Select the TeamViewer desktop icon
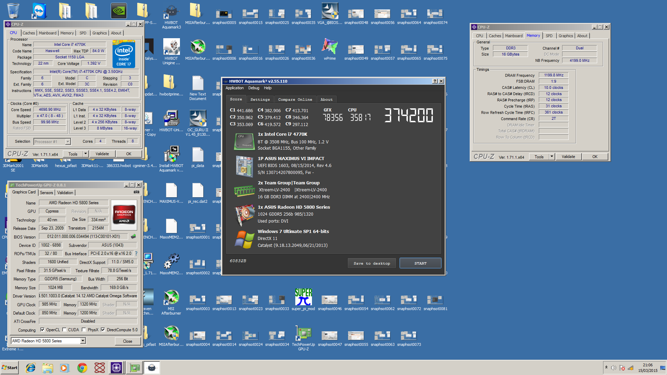This screenshot has width=667, height=375. (39, 10)
